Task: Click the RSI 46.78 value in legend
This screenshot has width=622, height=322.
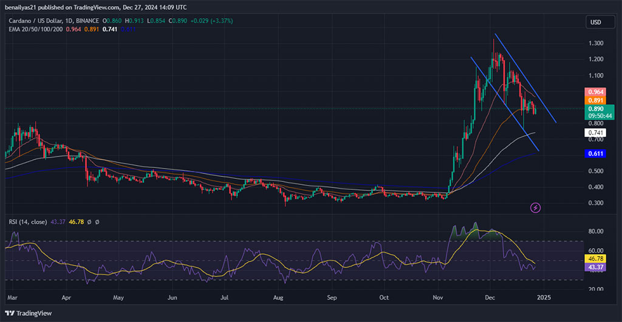Action: point(76,222)
